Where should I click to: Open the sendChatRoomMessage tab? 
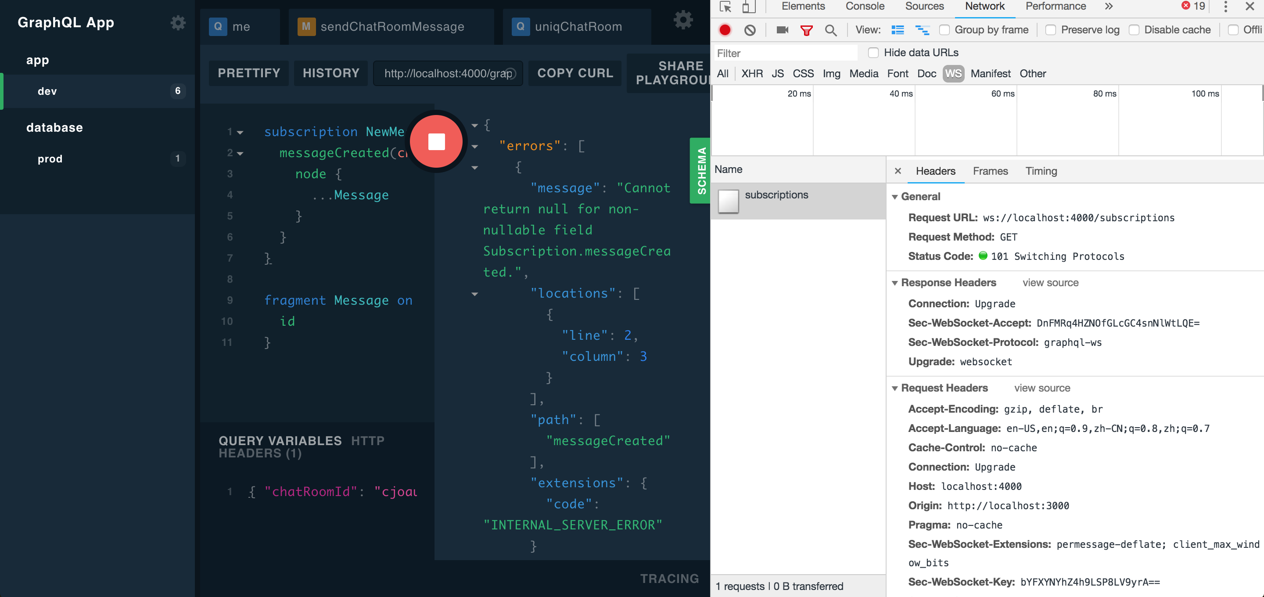391,26
